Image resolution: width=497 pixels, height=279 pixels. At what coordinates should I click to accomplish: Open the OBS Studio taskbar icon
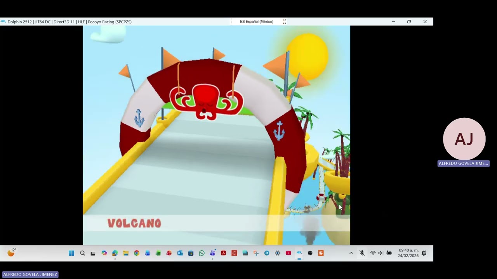(310, 253)
